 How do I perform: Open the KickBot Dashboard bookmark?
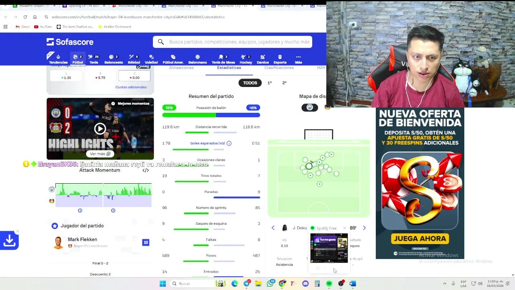tap(114, 27)
